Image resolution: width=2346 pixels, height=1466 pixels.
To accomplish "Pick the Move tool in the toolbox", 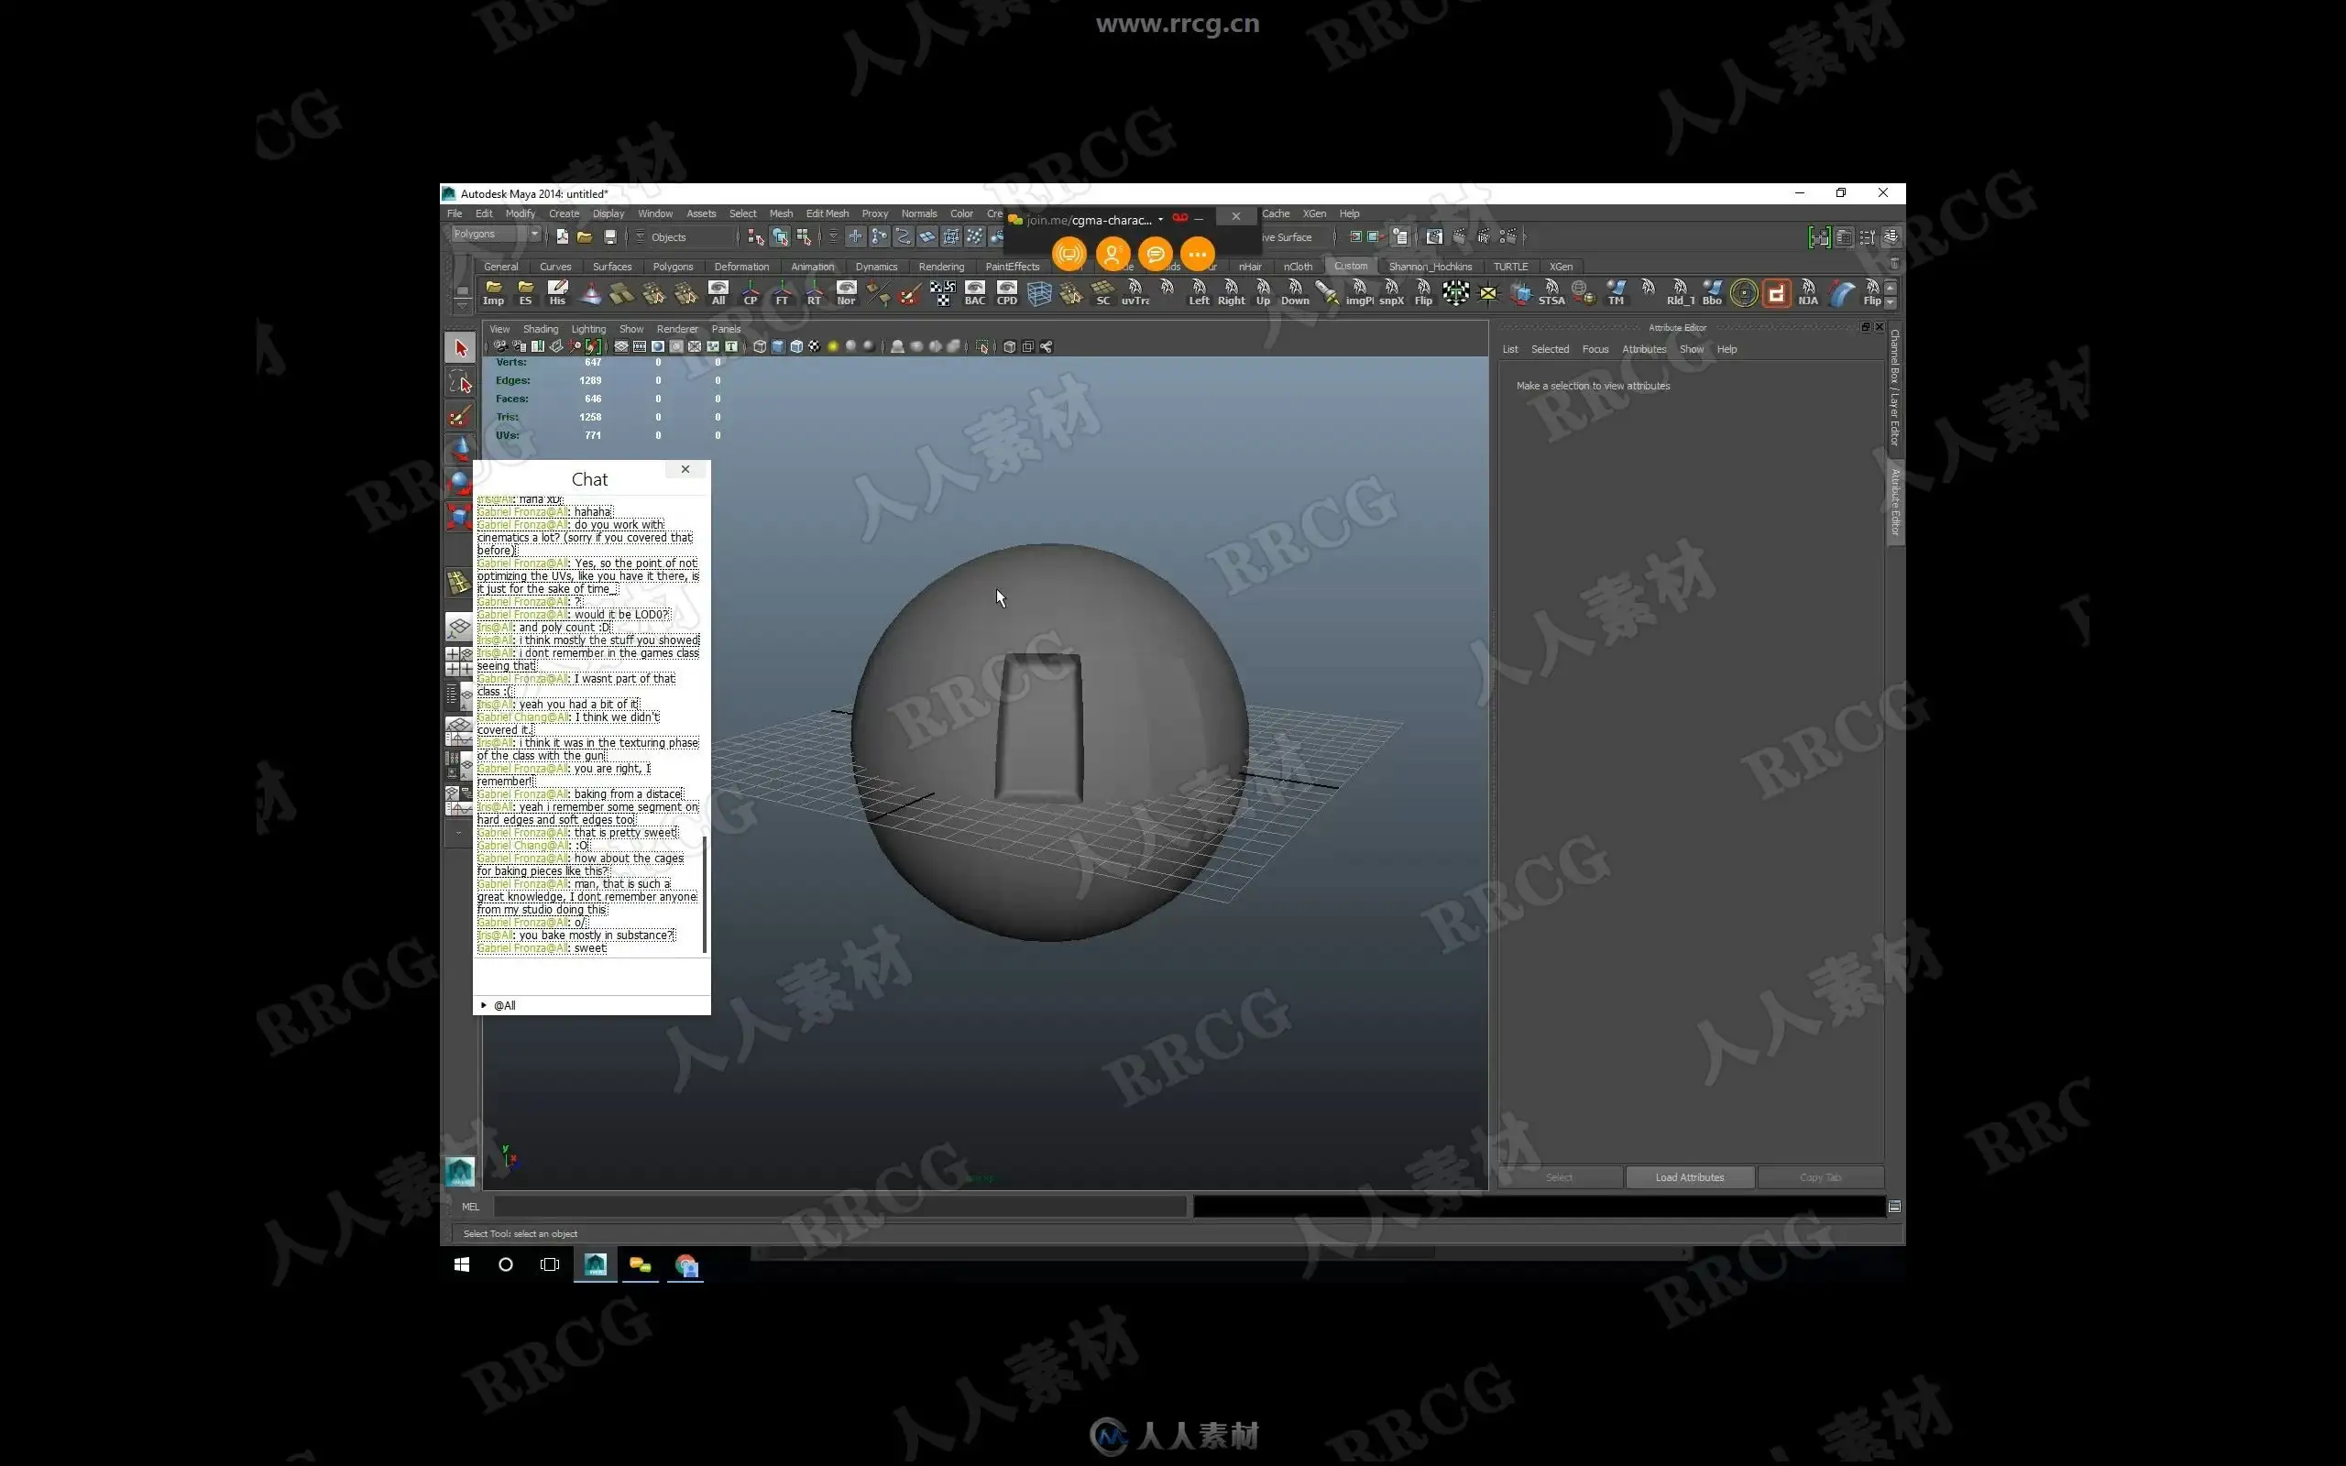I will 459,449.
